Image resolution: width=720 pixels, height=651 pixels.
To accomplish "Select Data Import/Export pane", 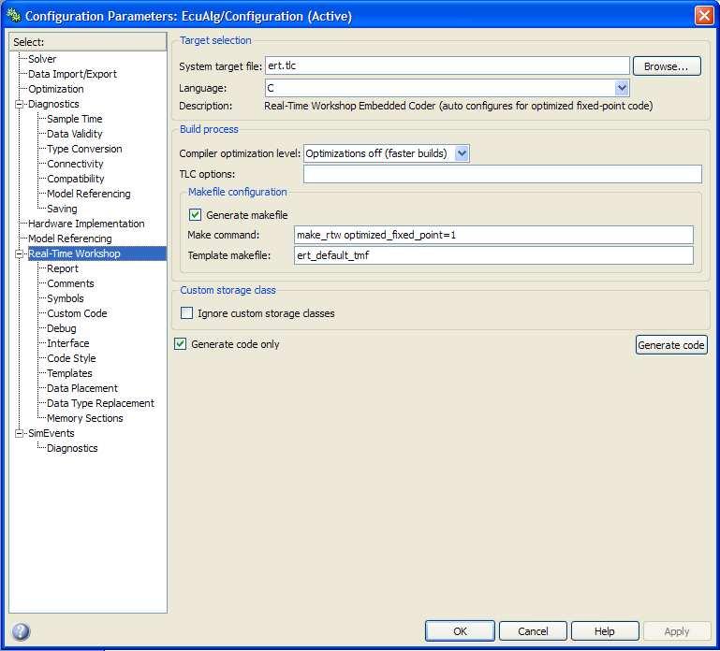I will [72, 74].
